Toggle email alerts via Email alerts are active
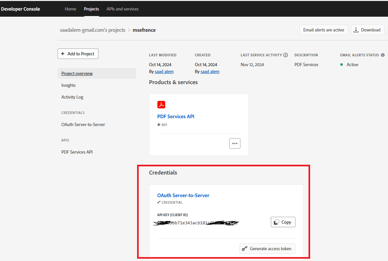Screen dimensions: 388x261 (323, 30)
